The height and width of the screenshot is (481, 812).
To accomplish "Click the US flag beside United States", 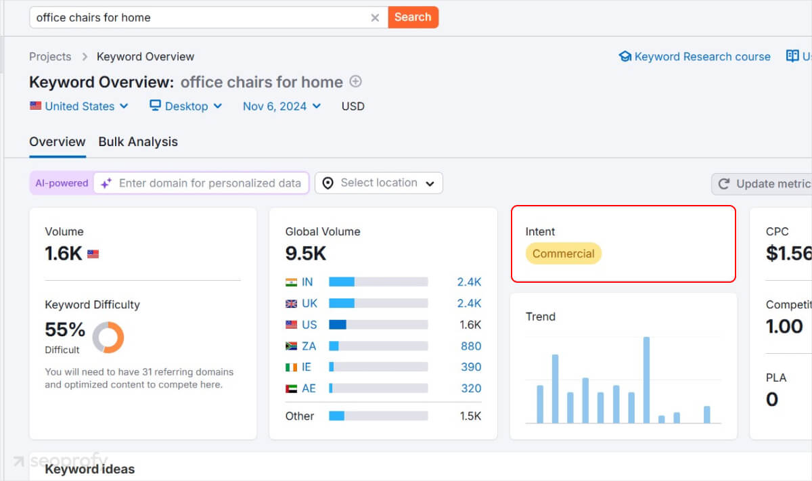I will 36,106.
